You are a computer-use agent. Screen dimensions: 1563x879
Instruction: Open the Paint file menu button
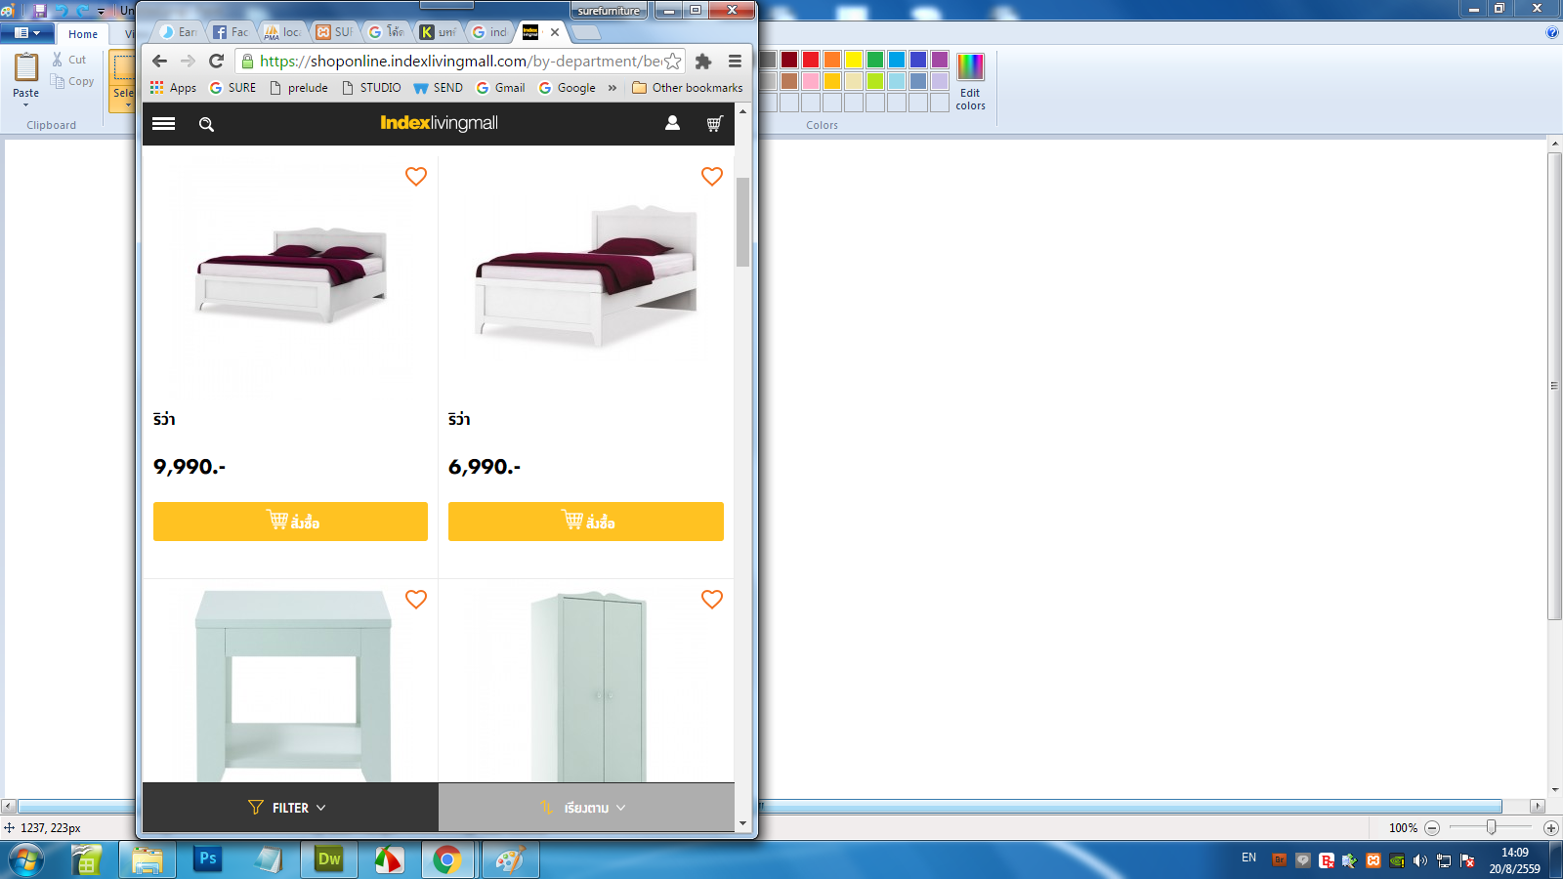coord(26,33)
